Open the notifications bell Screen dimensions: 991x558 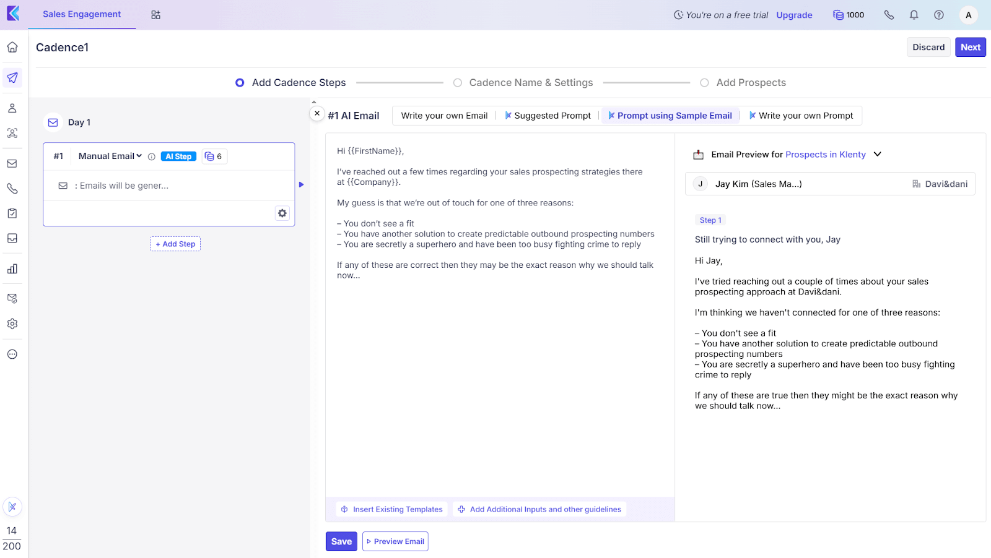tap(914, 15)
